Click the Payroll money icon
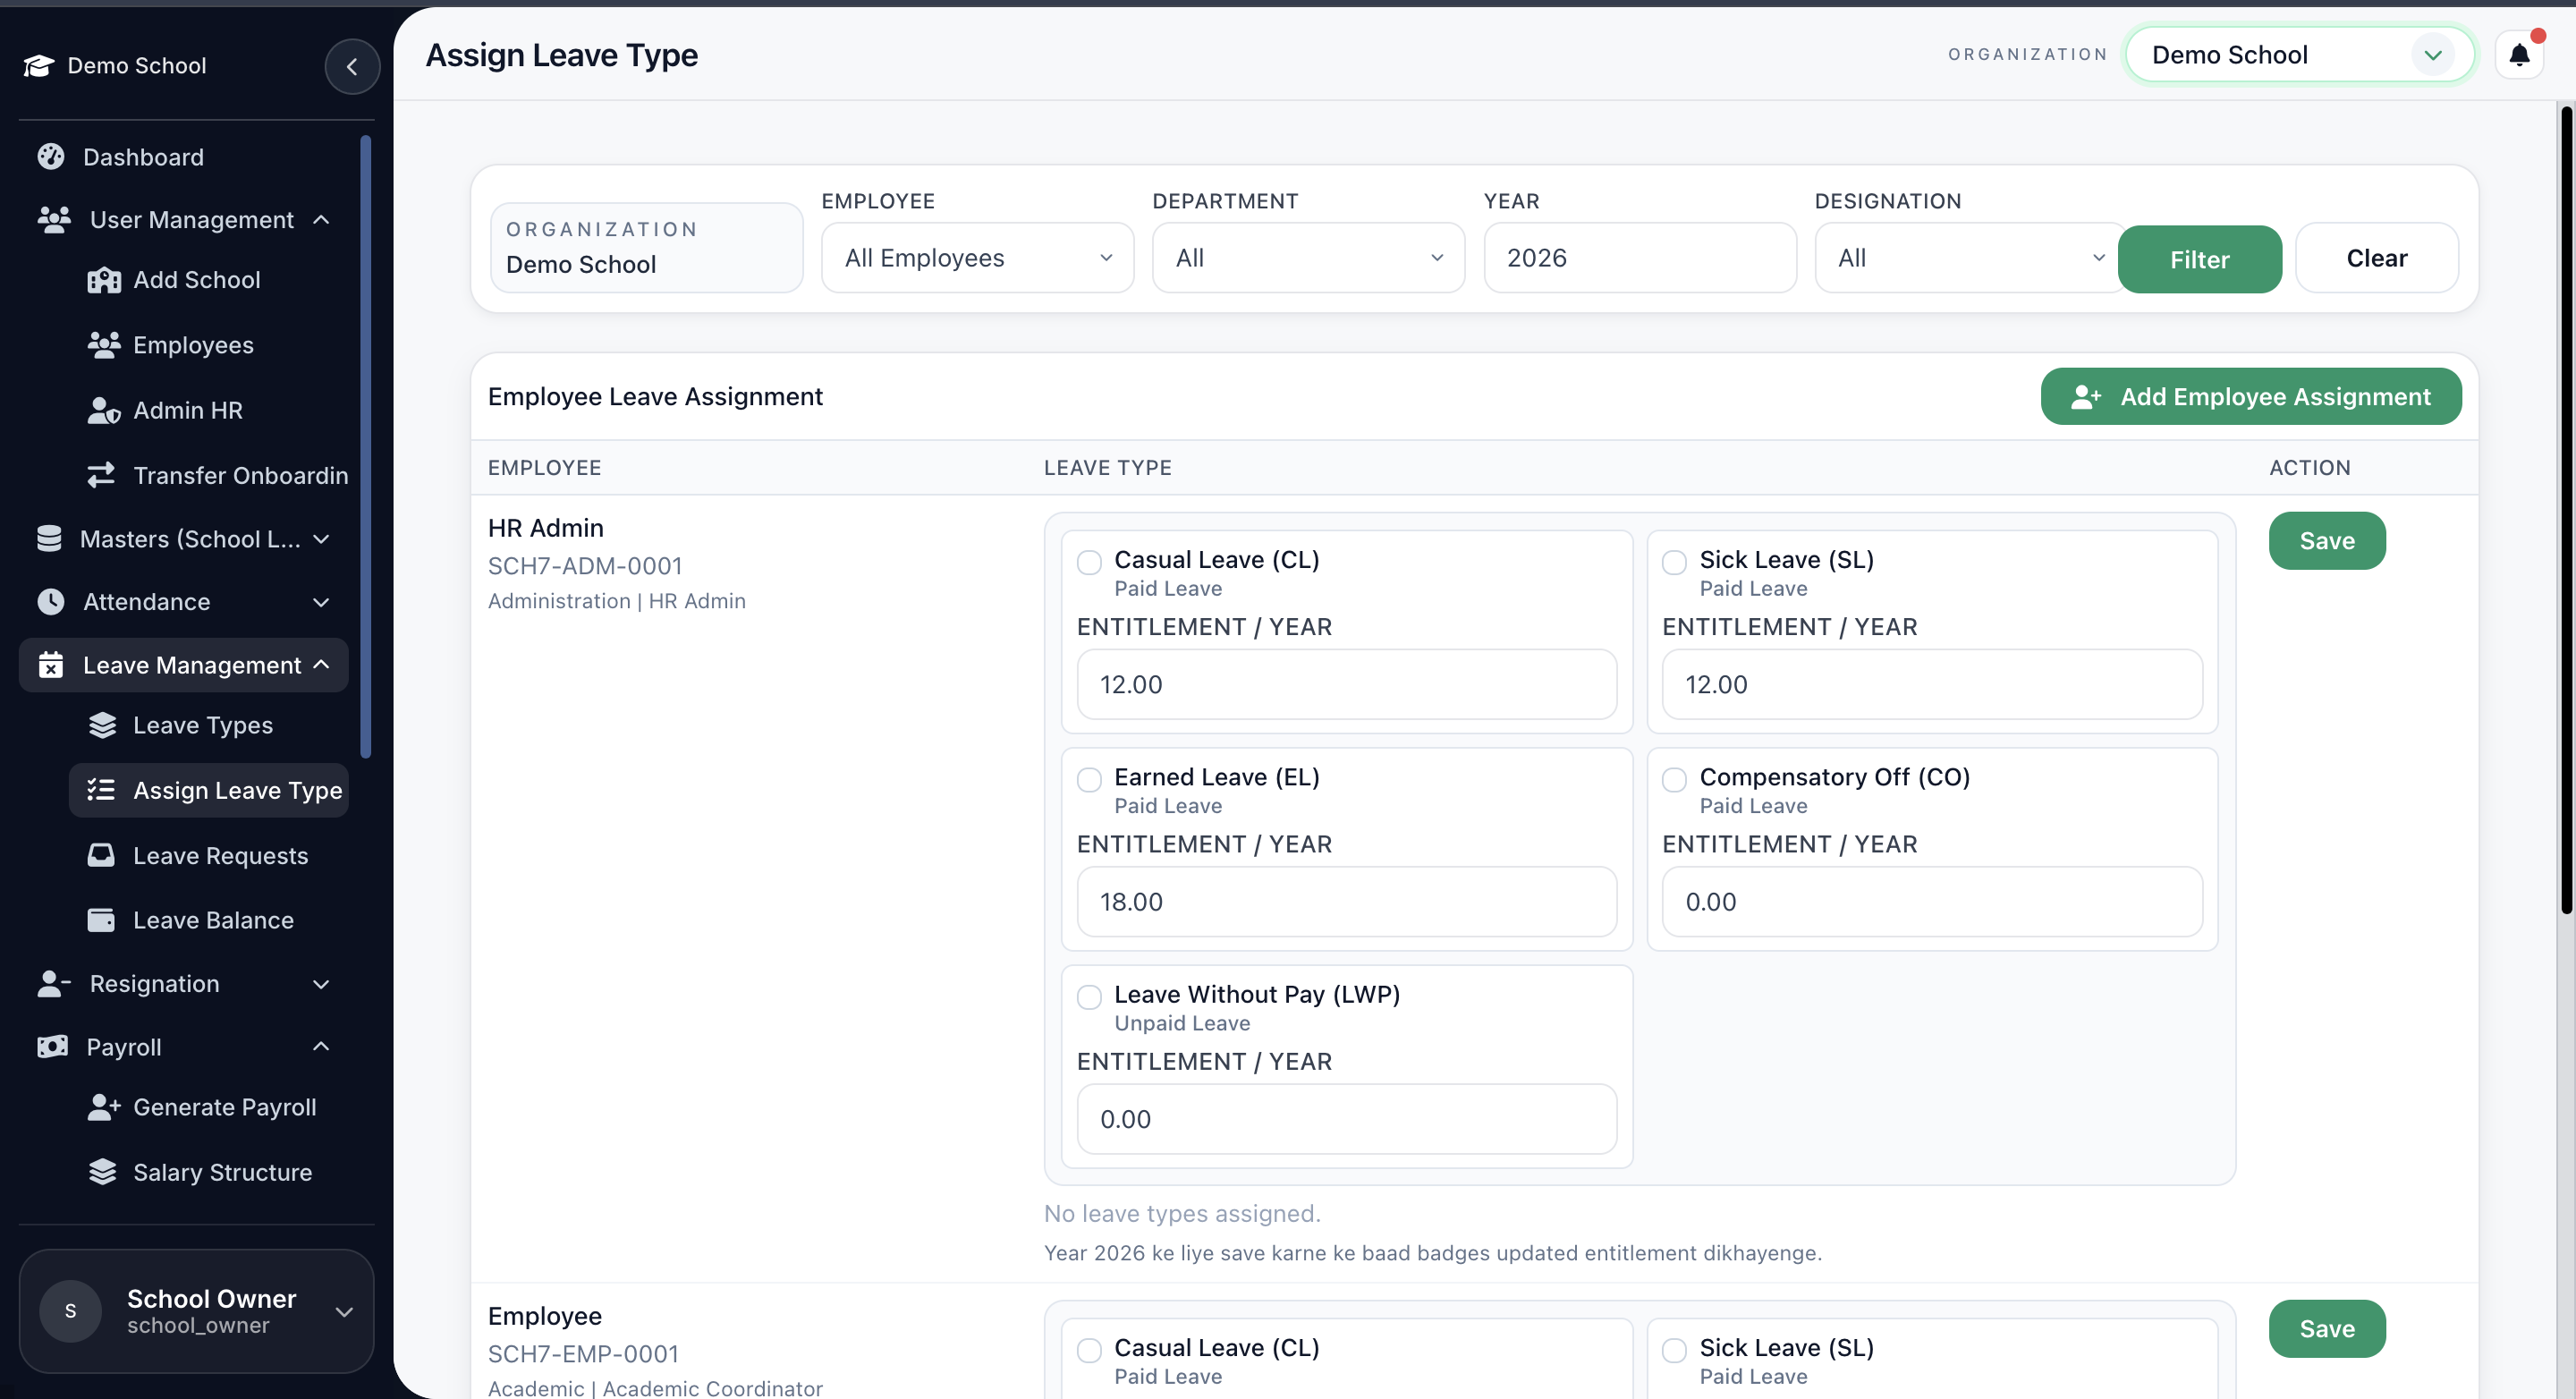The image size is (2576, 1399). point(53,1047)
